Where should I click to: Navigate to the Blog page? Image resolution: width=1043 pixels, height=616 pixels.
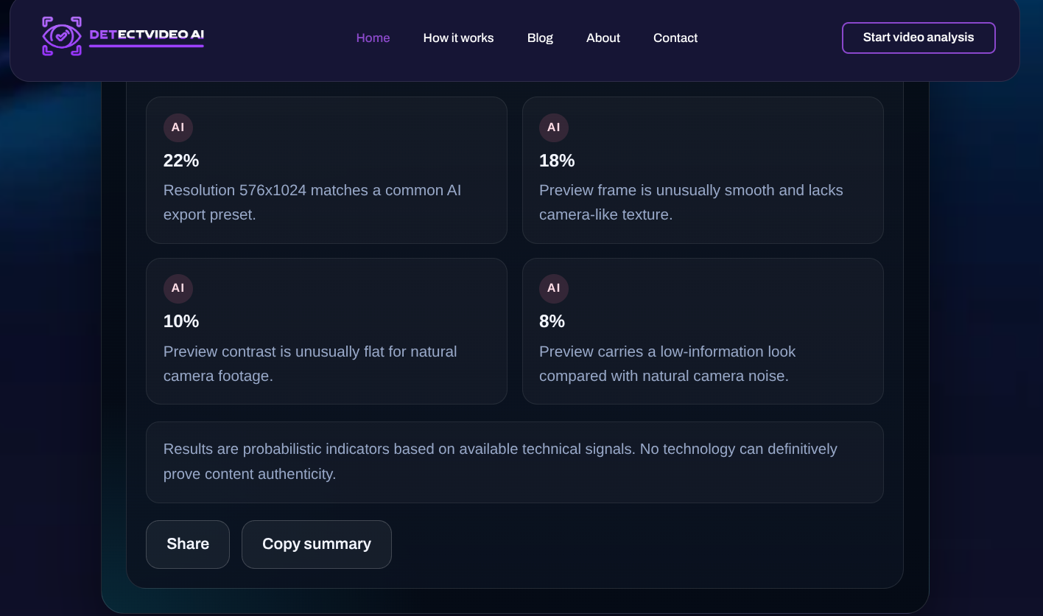[540, 38]
